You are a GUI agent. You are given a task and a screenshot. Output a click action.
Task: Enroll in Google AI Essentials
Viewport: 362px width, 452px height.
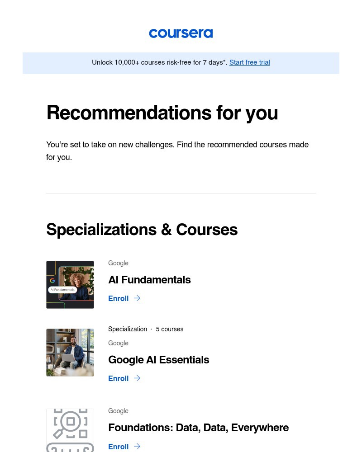119,378
